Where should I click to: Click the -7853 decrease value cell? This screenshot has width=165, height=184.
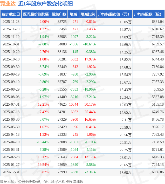tap(74, 89)
